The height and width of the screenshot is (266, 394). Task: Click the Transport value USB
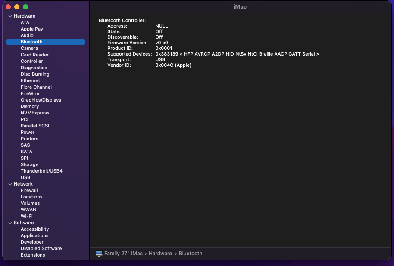tap(160, 59)
